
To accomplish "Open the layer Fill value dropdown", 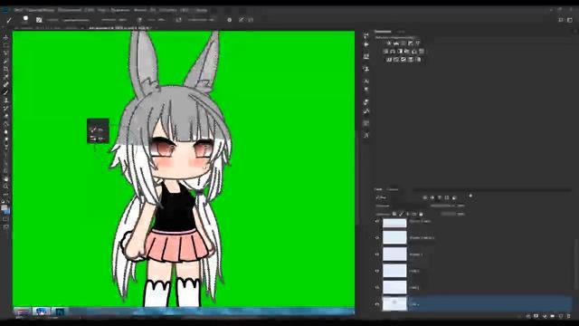I will tap(460, 214).
